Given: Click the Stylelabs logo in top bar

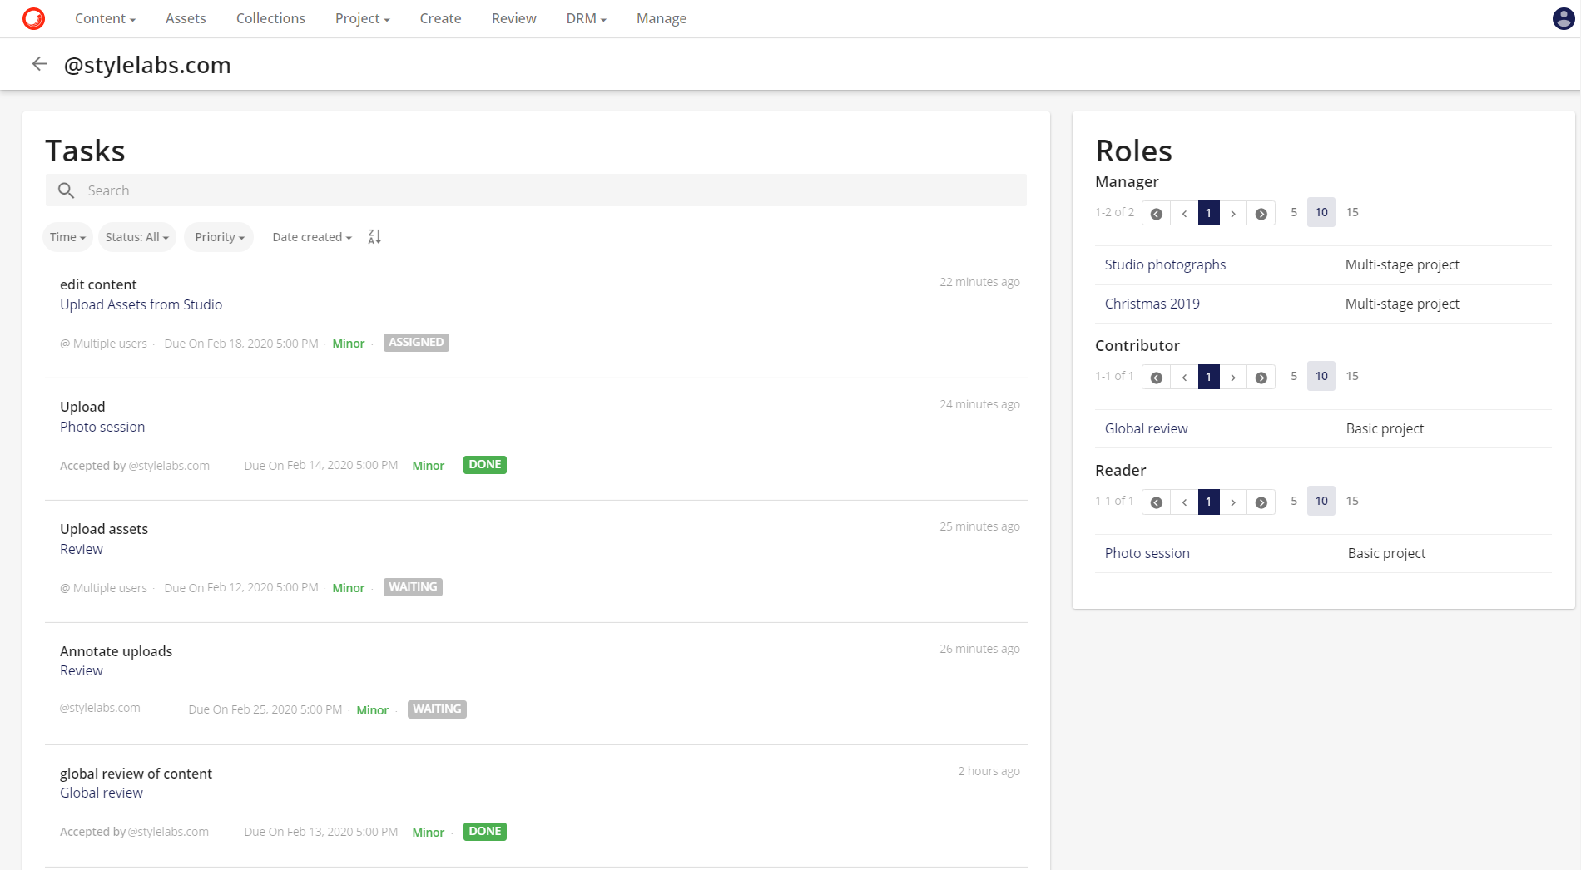Looking at the screenshot, I should click(x=32, y=17).
